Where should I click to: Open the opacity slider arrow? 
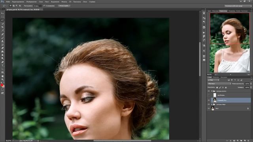click(x=251, y=84)
